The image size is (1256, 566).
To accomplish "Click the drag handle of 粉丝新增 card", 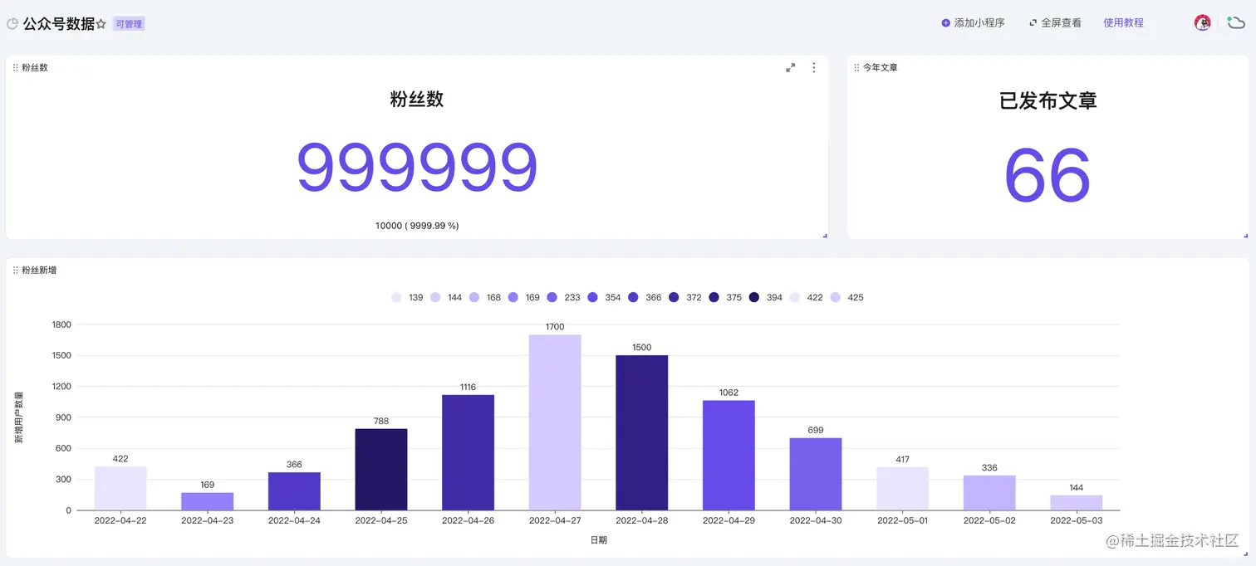I will (x=15, y=271).
